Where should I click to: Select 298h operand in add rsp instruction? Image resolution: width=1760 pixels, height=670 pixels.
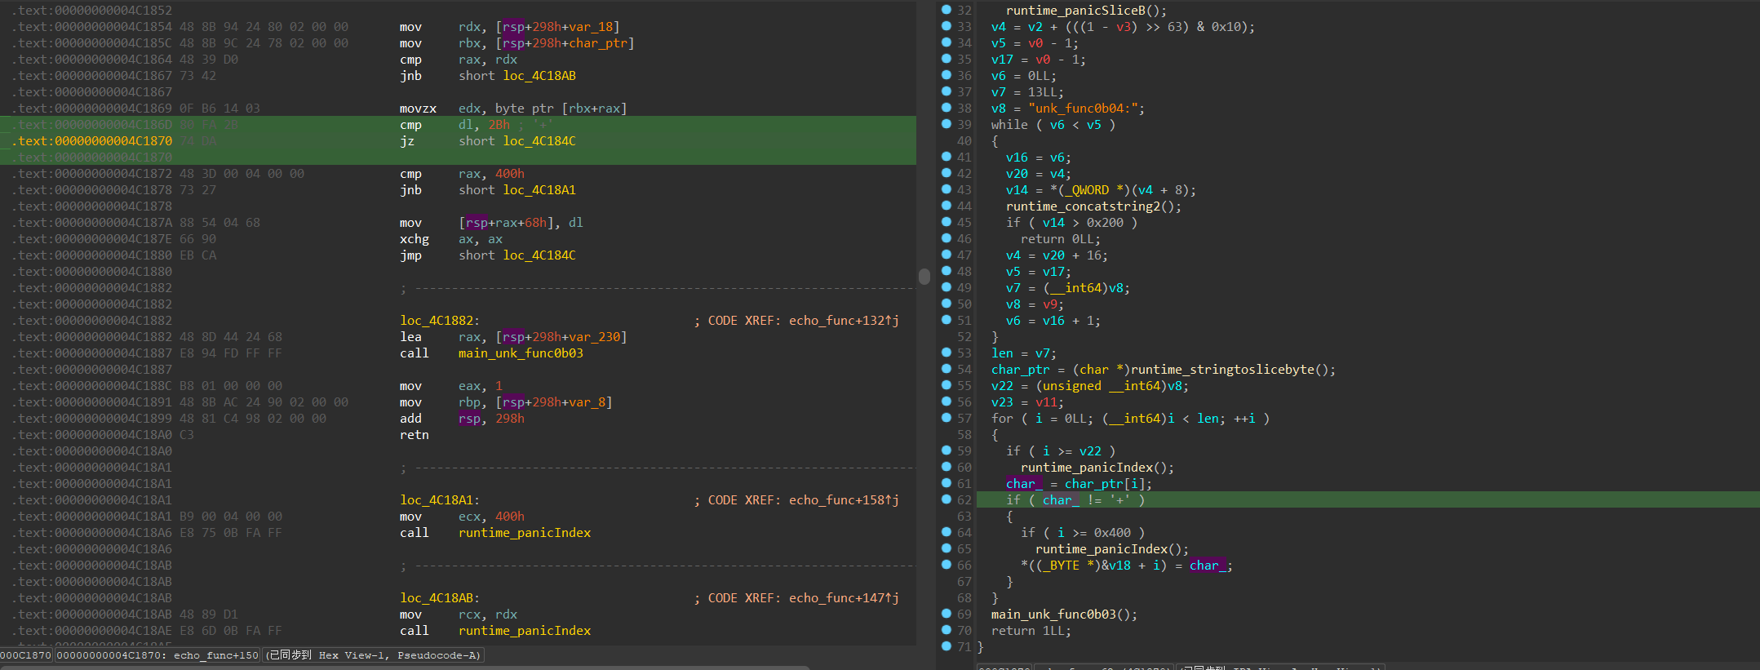[x=510, y=419]
